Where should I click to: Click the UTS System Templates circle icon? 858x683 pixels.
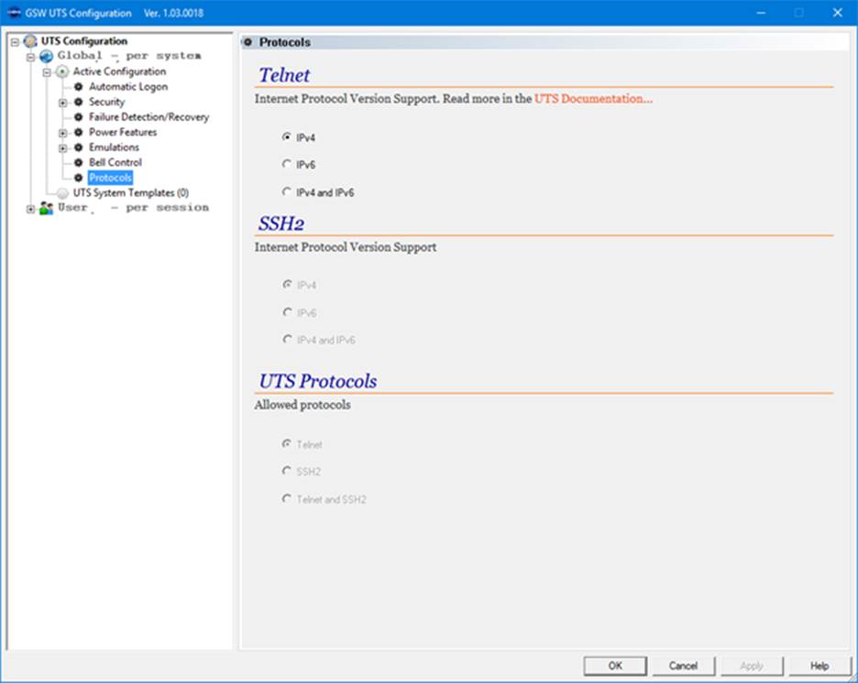62,193
